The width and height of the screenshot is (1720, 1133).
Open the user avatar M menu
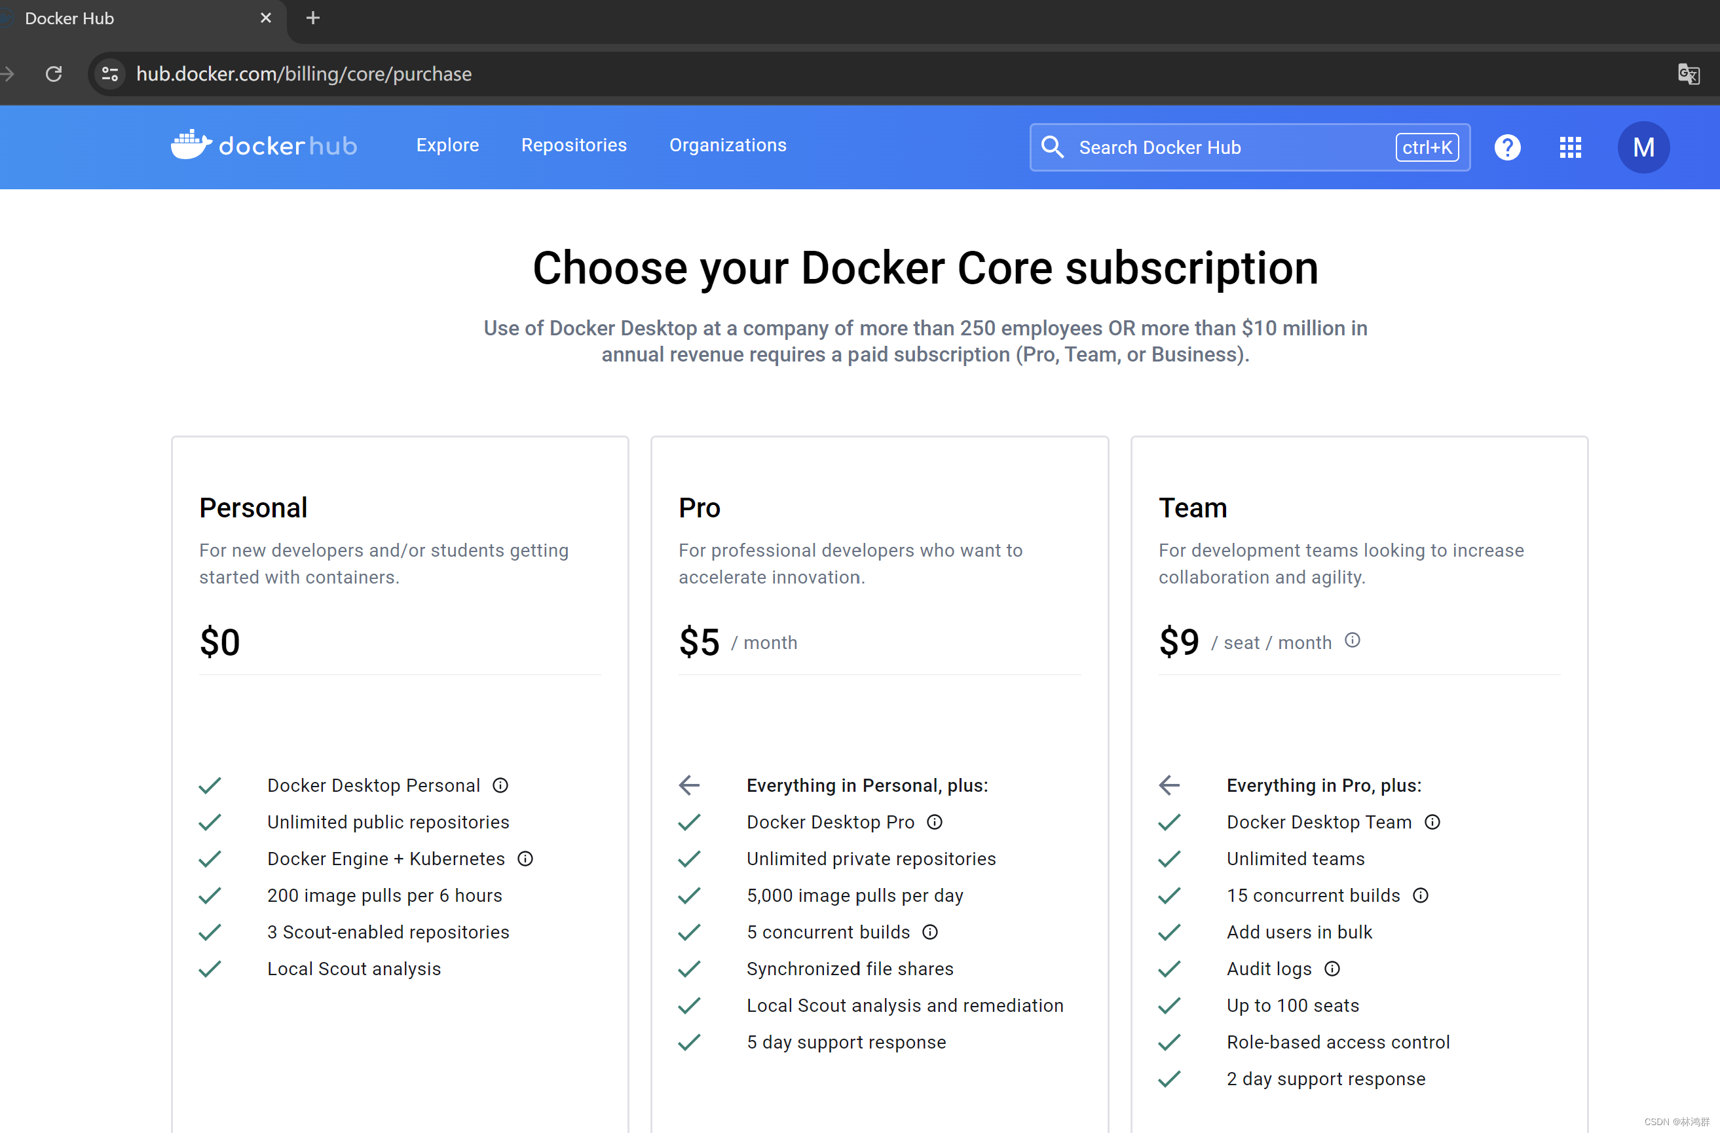click(1643, 147)
